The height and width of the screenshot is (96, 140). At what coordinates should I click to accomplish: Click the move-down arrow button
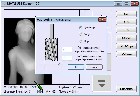pos(102,83)
